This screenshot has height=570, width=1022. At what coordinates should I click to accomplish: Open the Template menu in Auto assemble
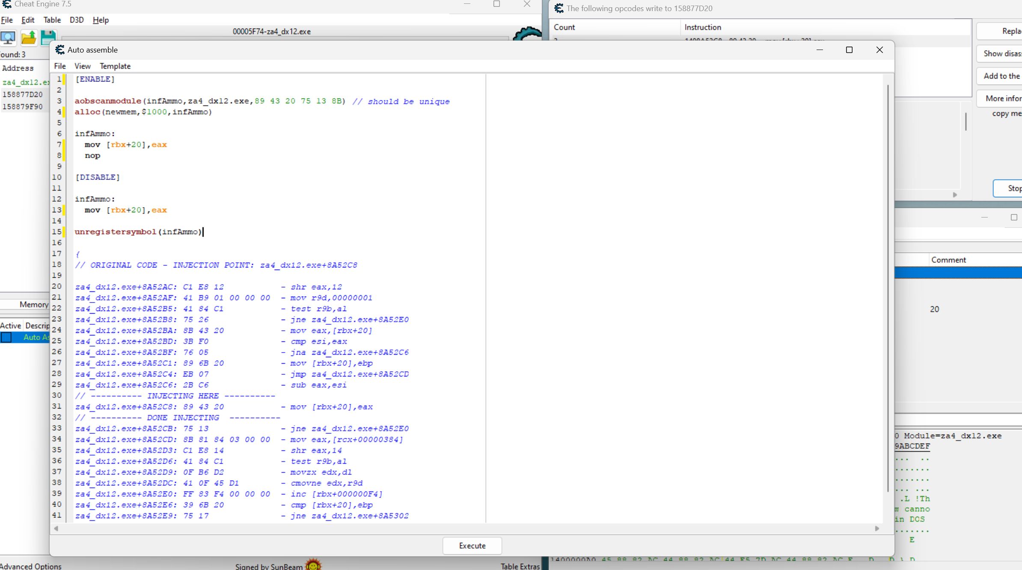[x=115, y=66]
